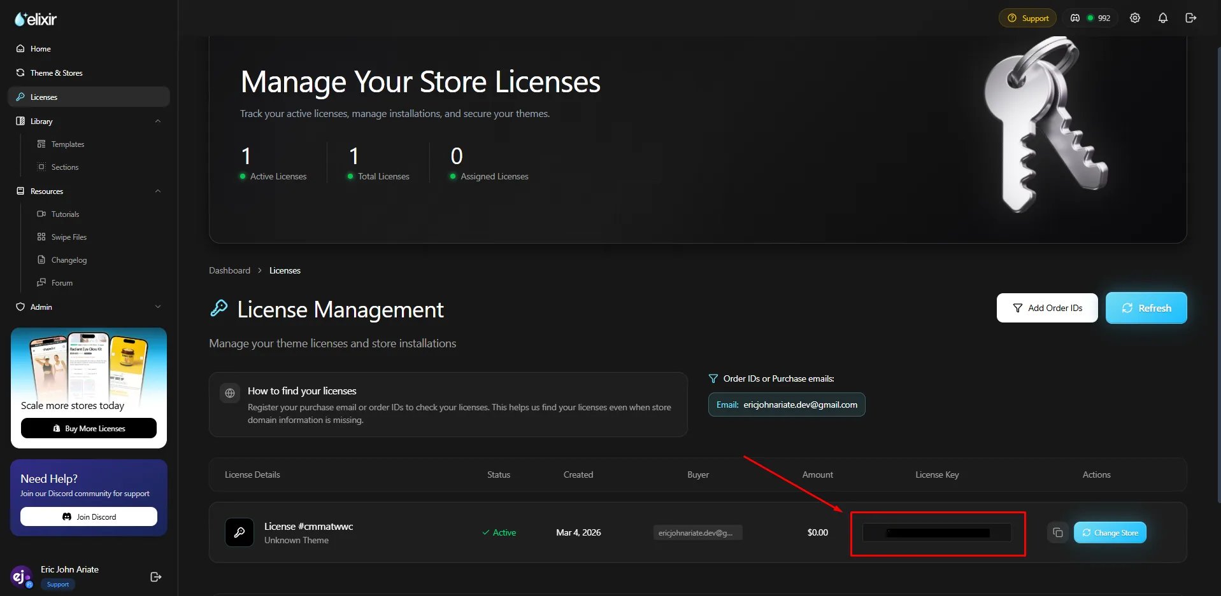Click the Join Discord button
This screenshot has height=596, width=1221.
pos(89,516)
